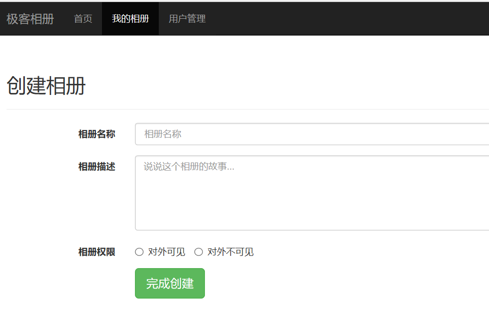Click the green 完成创建 button

[170, 283]
